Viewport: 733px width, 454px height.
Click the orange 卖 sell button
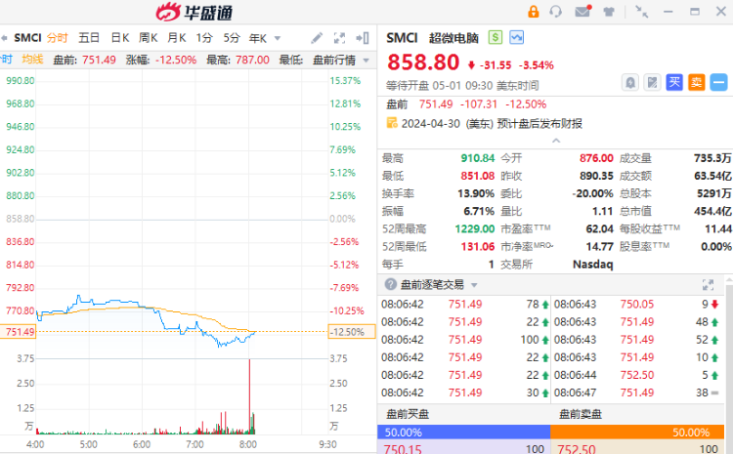click(x=697, y=83)
